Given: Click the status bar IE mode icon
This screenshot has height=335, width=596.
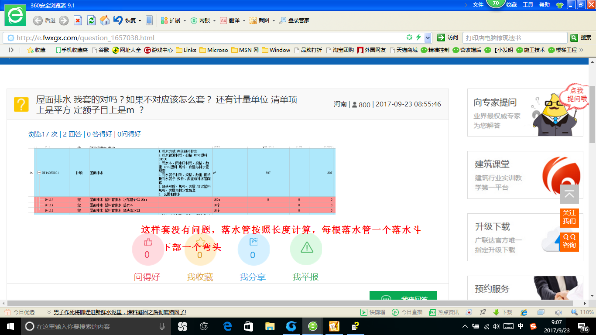Looking at the screenshot, I should click(x=524, y=312).
